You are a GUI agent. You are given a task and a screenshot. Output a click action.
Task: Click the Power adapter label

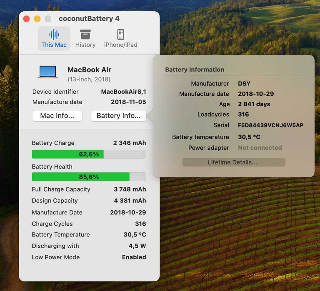209,148
